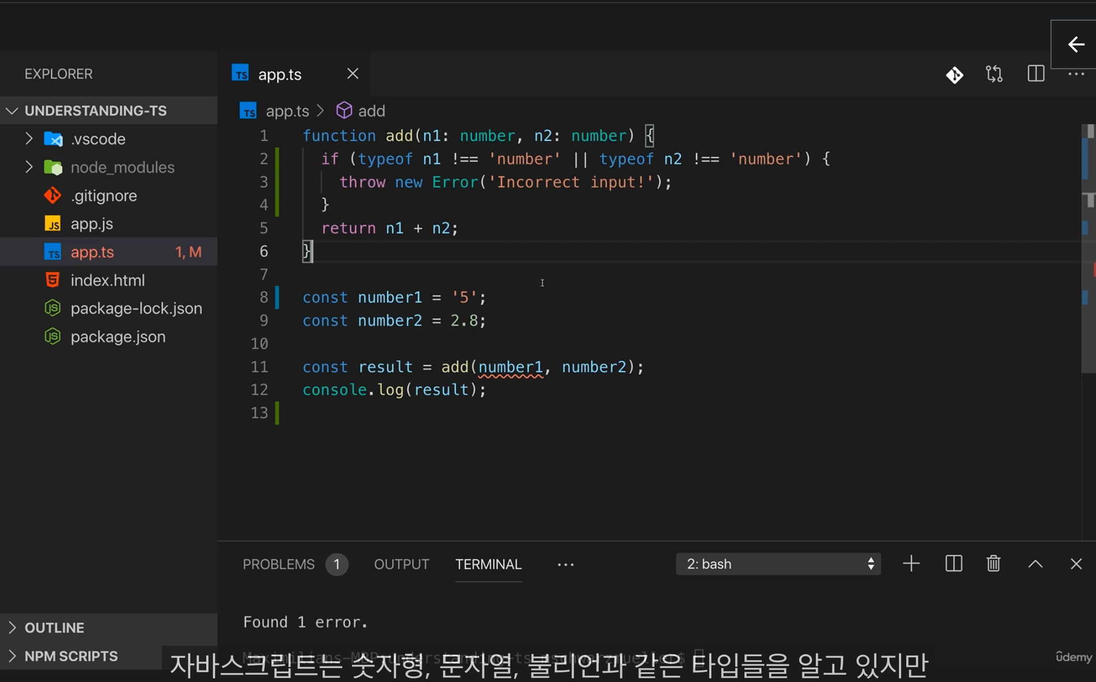Image resolution: width=1096 pixels, height=682 pixels.
Task: Split the terminal panel
Action: [953, 564]
